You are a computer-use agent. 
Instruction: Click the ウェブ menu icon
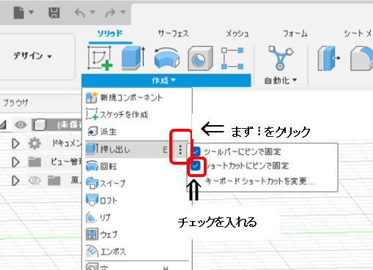92,234
